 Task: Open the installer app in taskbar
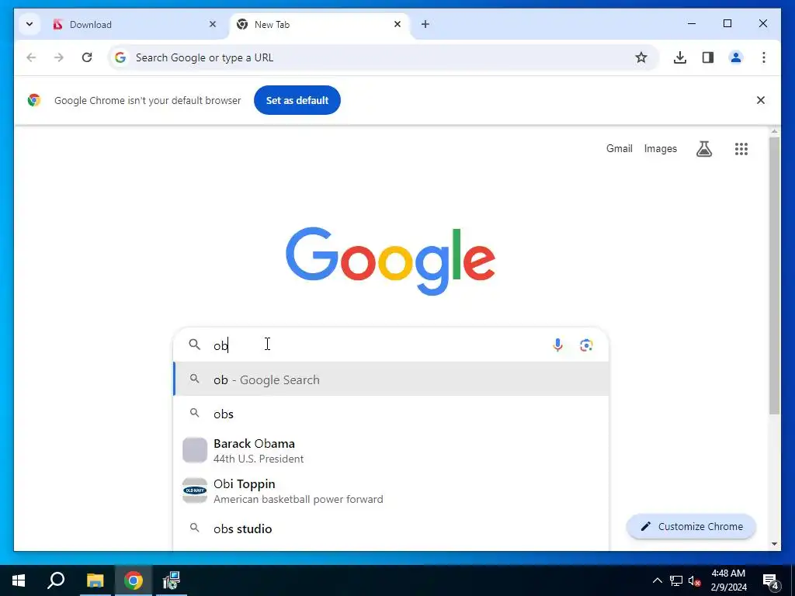172,580
